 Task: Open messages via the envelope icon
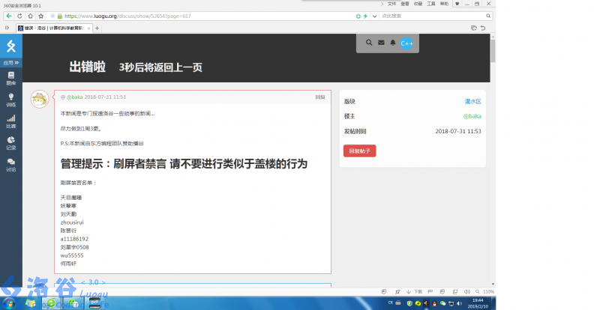tap(381, 43)
